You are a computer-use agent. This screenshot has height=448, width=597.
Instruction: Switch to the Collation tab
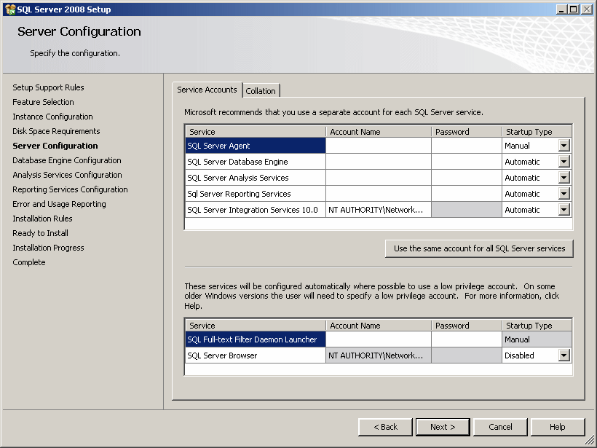pyautogui.click(x=261, y=90)
